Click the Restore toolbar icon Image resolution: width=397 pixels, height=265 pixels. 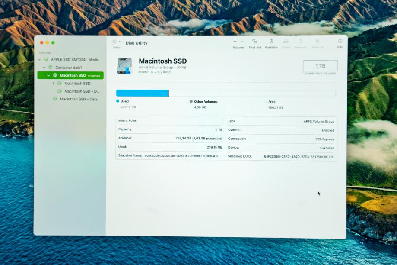[x=301, y=42]
